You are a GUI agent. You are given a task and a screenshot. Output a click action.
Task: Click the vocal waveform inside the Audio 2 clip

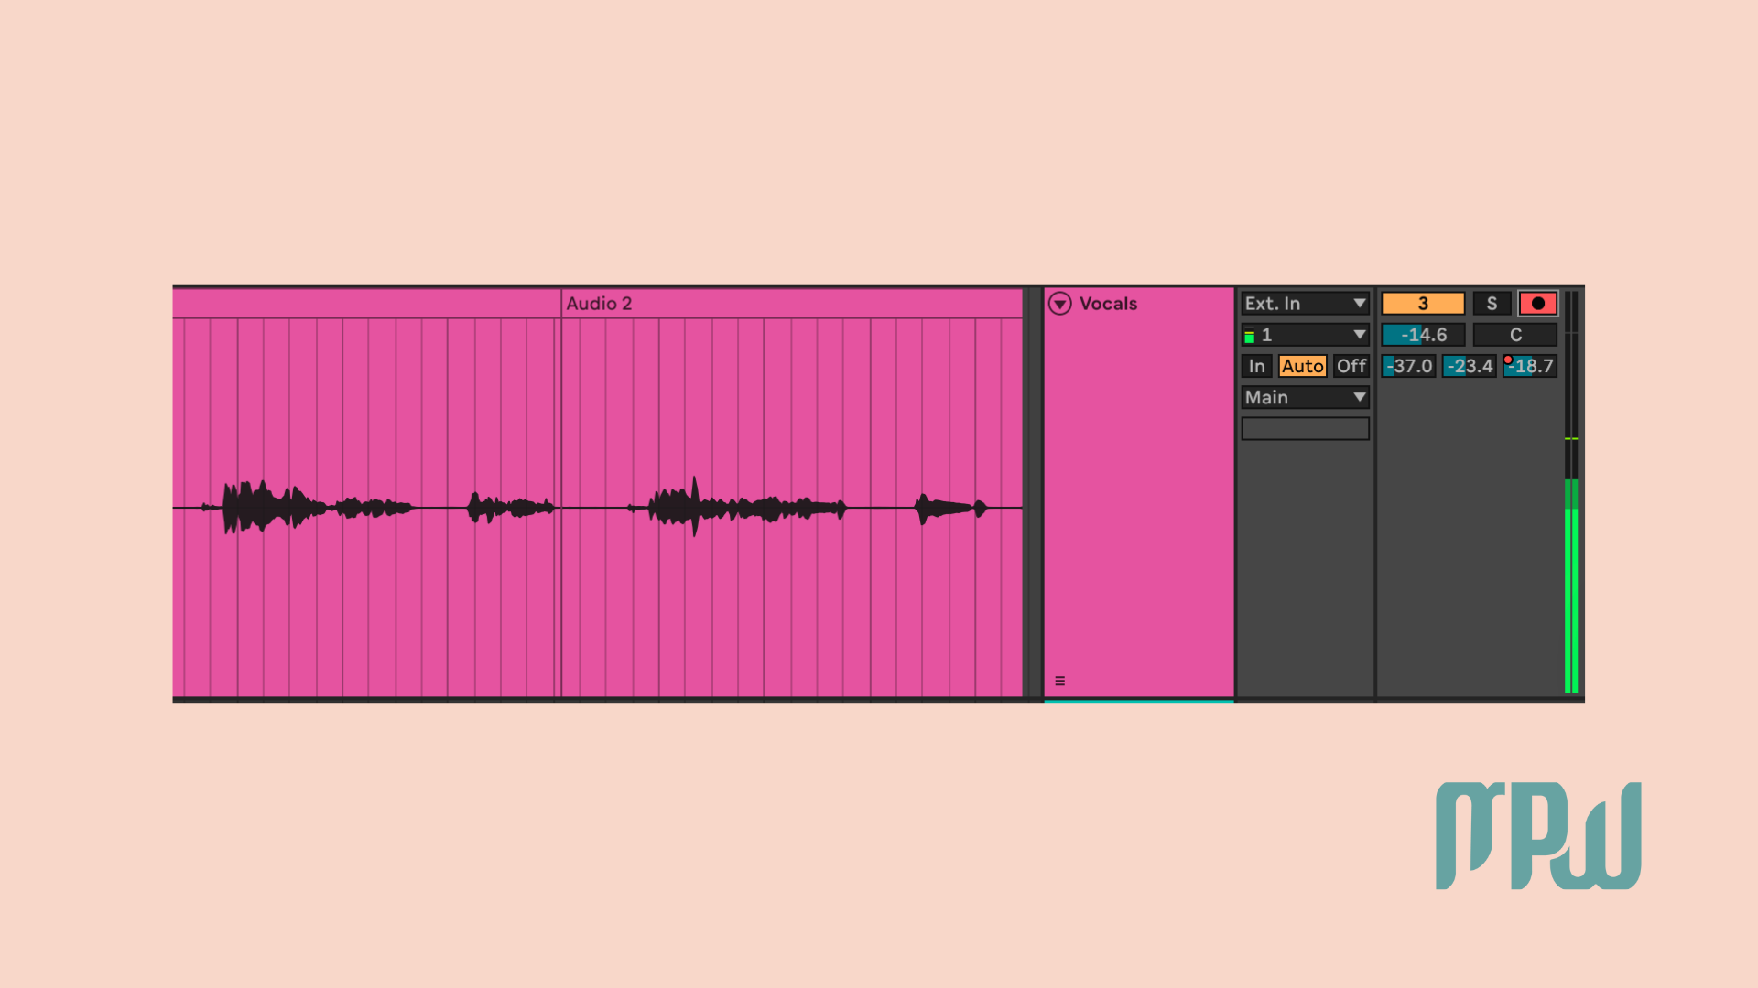(696, 506)
